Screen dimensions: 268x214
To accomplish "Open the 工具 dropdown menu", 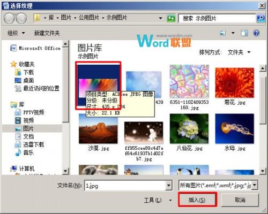I will [x=158, y=200].
